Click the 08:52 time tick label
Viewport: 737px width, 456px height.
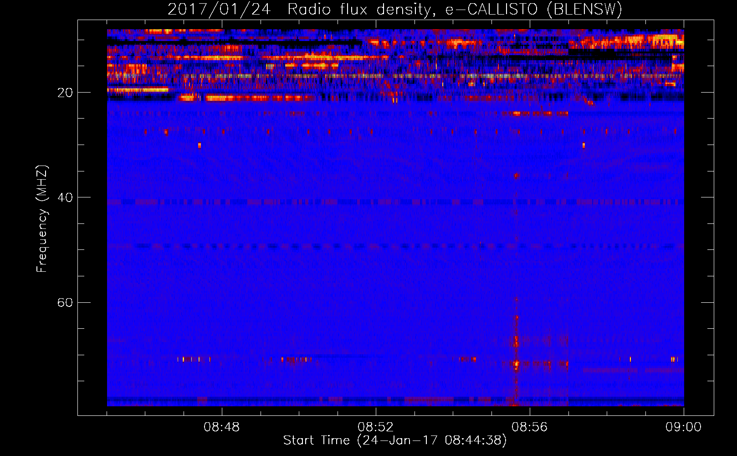[x=376, y=427]
